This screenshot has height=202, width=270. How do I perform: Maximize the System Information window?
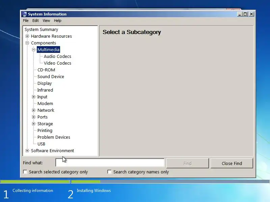click(245, 14)
